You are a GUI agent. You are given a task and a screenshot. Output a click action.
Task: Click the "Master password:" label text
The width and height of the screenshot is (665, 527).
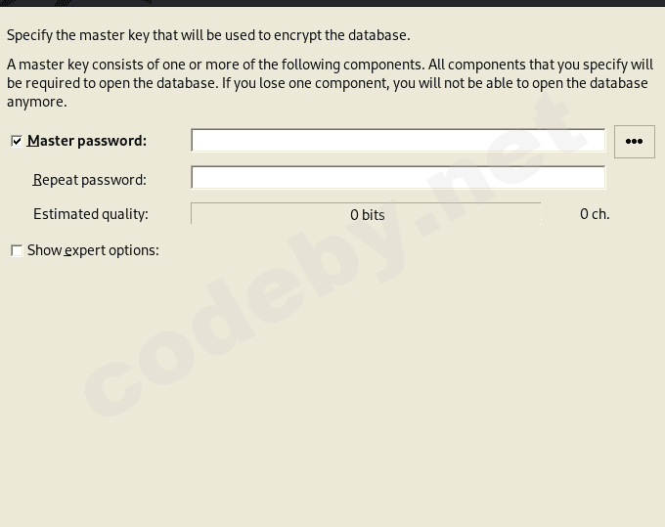[87, 141]
